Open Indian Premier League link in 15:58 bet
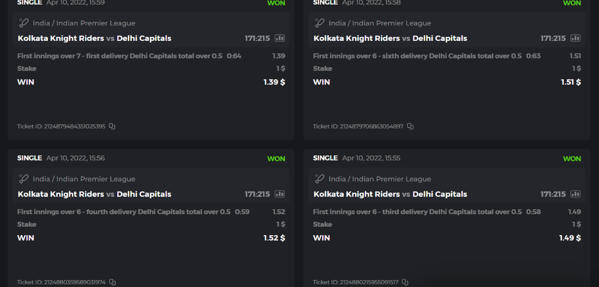Screen dimensions: 599x287 point(392,23)
